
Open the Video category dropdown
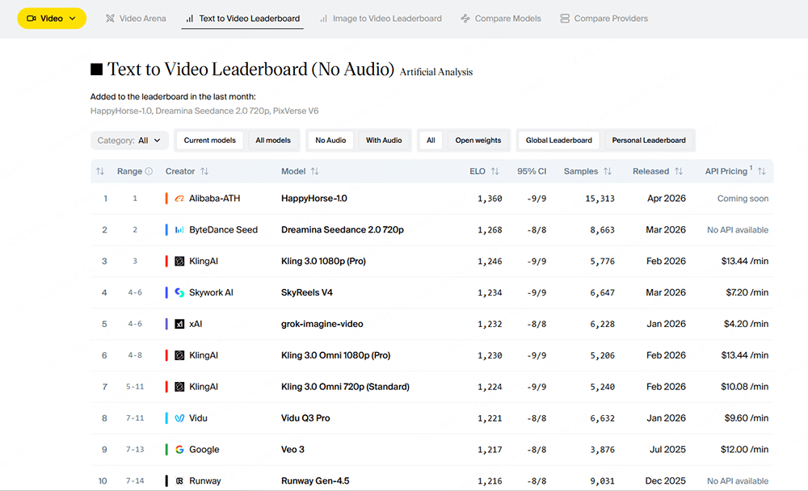[x=52, y=19]
